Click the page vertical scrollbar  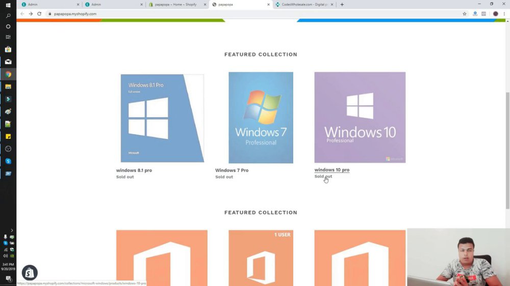(x=507, y=153)
